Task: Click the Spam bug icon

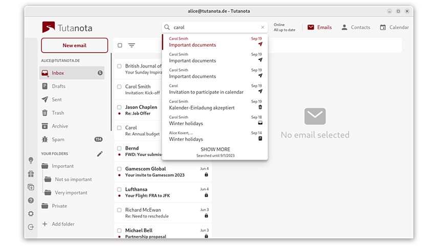Action: (45, 139)
